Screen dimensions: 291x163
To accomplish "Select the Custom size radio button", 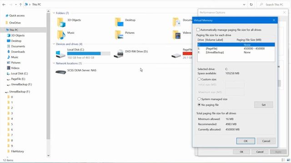I will (199, 79).
